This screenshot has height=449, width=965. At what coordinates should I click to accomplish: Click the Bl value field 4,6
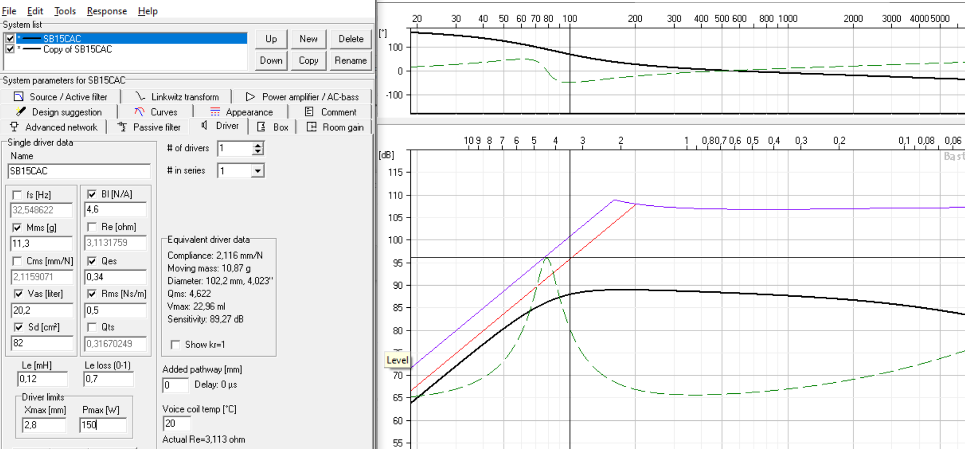[x=115, y=210]
